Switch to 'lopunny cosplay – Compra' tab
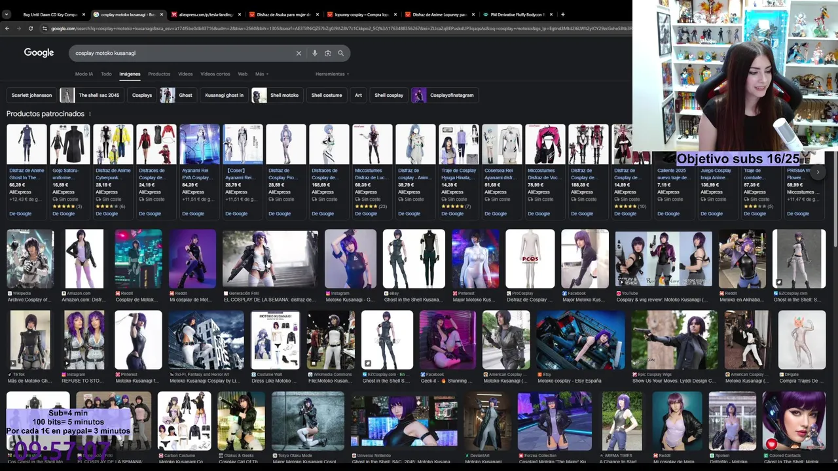Screen dimensions: 838x471 (361, 14)
